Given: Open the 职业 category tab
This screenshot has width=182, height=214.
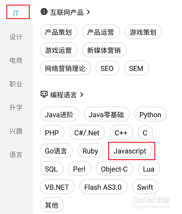Looking at the screenshot, I should [x=16, y=84].
